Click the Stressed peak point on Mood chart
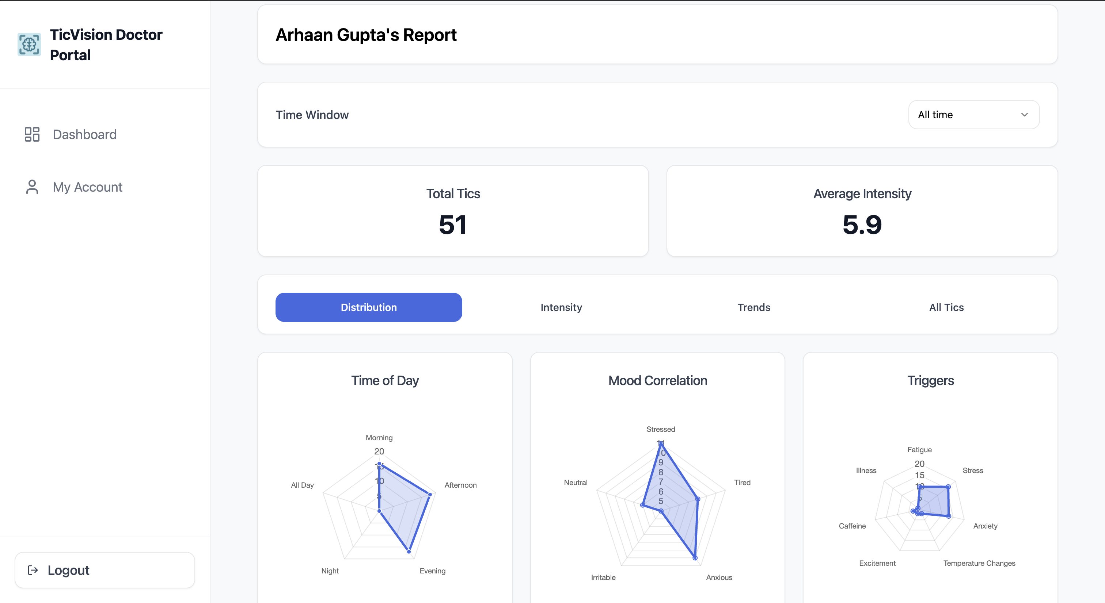 point(661,444)
